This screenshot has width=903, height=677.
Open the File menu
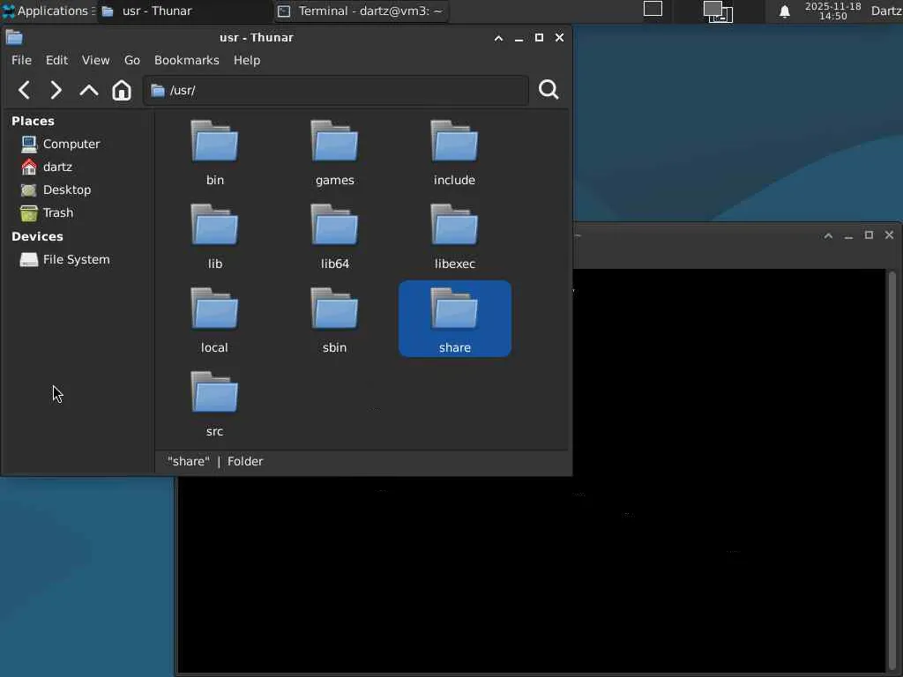coord(21,60)
